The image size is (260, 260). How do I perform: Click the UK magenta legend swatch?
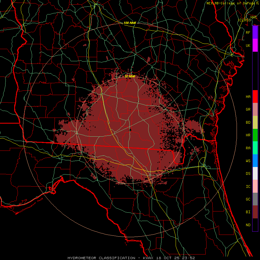tap(255, 45)
